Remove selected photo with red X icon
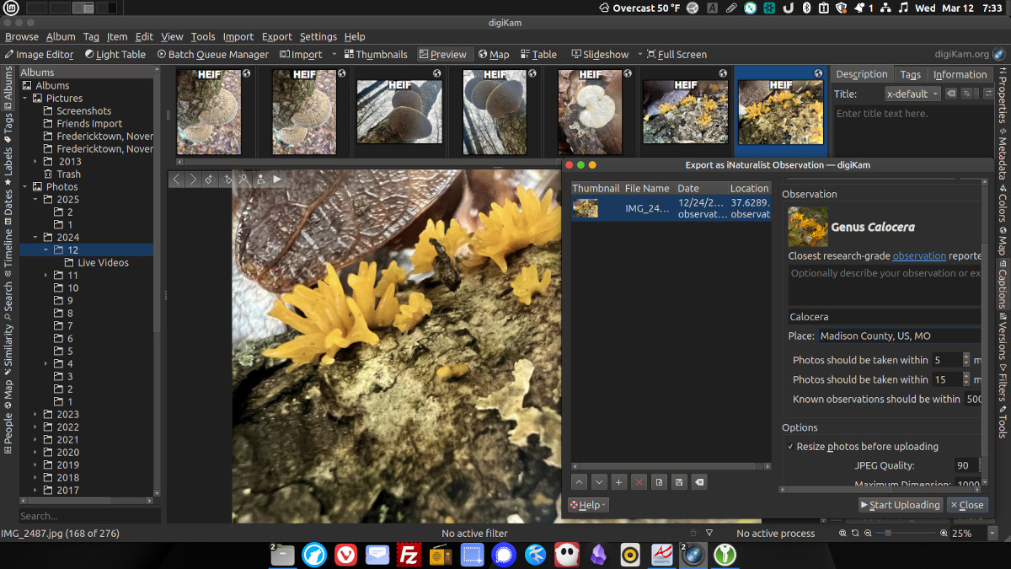 639,482
